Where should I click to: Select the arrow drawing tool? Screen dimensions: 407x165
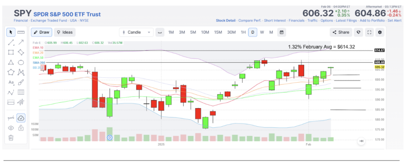coord(21,42)
